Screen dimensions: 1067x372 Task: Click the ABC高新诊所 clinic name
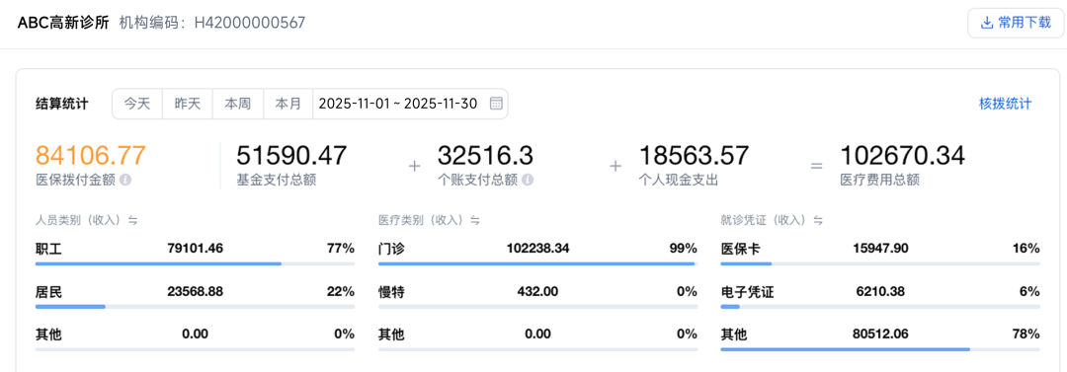(62, 23)
